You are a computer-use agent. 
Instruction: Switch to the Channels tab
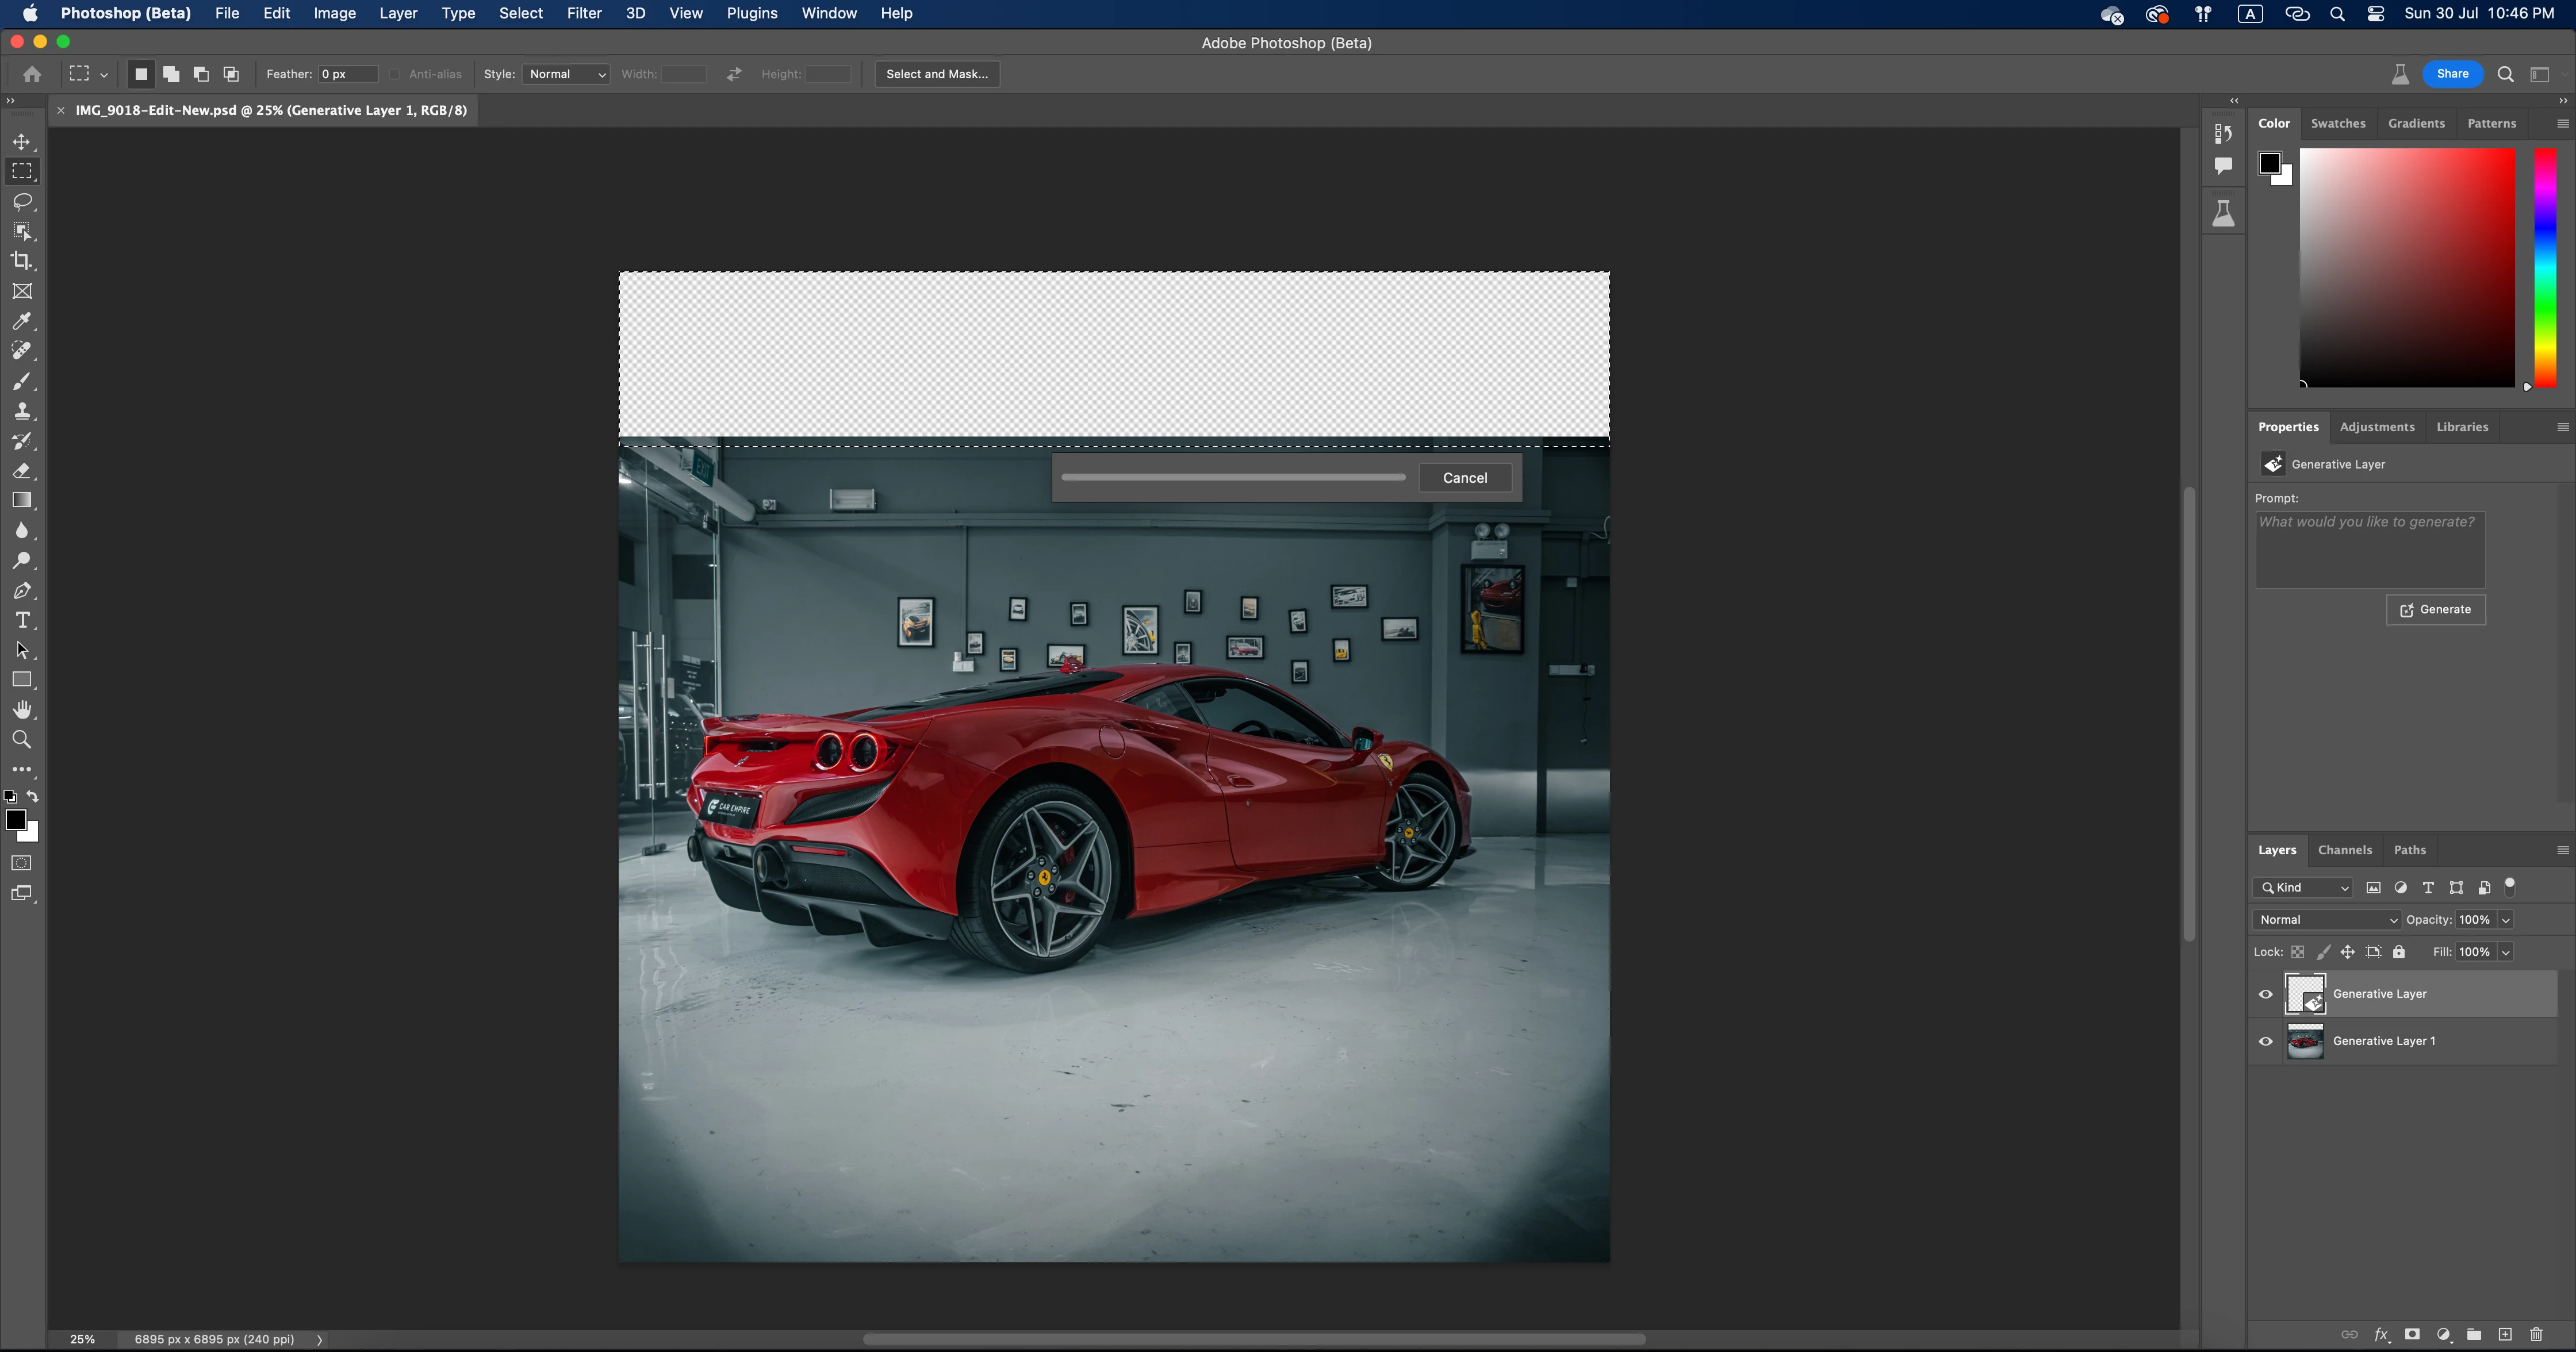[x=2345, y=850]
